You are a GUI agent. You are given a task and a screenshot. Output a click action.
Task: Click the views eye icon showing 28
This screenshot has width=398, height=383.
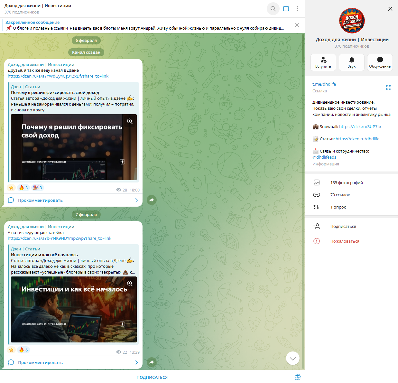119,190
